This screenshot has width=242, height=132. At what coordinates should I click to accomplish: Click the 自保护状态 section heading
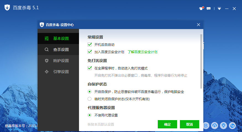point(97,84)
